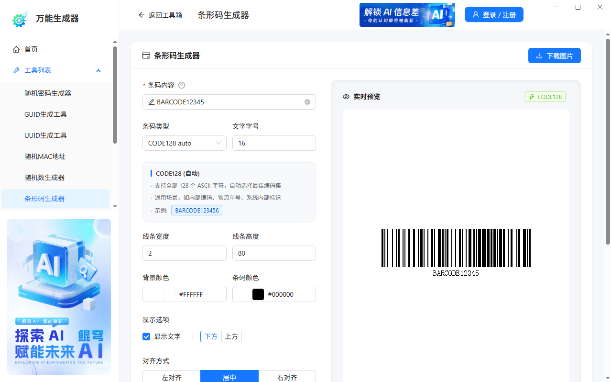This screenshot has width=611, height=382.
Task: Click the CODE128 badge in the preview header
Action: [545, 97]
